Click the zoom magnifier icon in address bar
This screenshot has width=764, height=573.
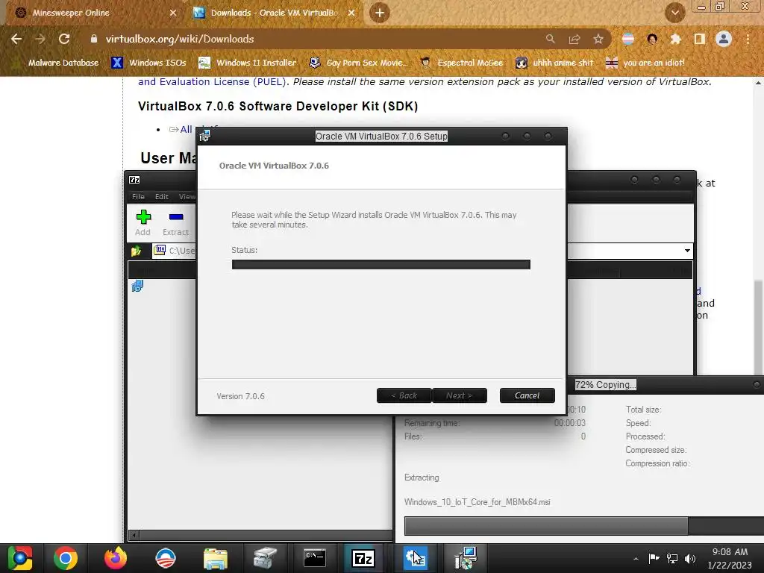[x=550, y=39]
